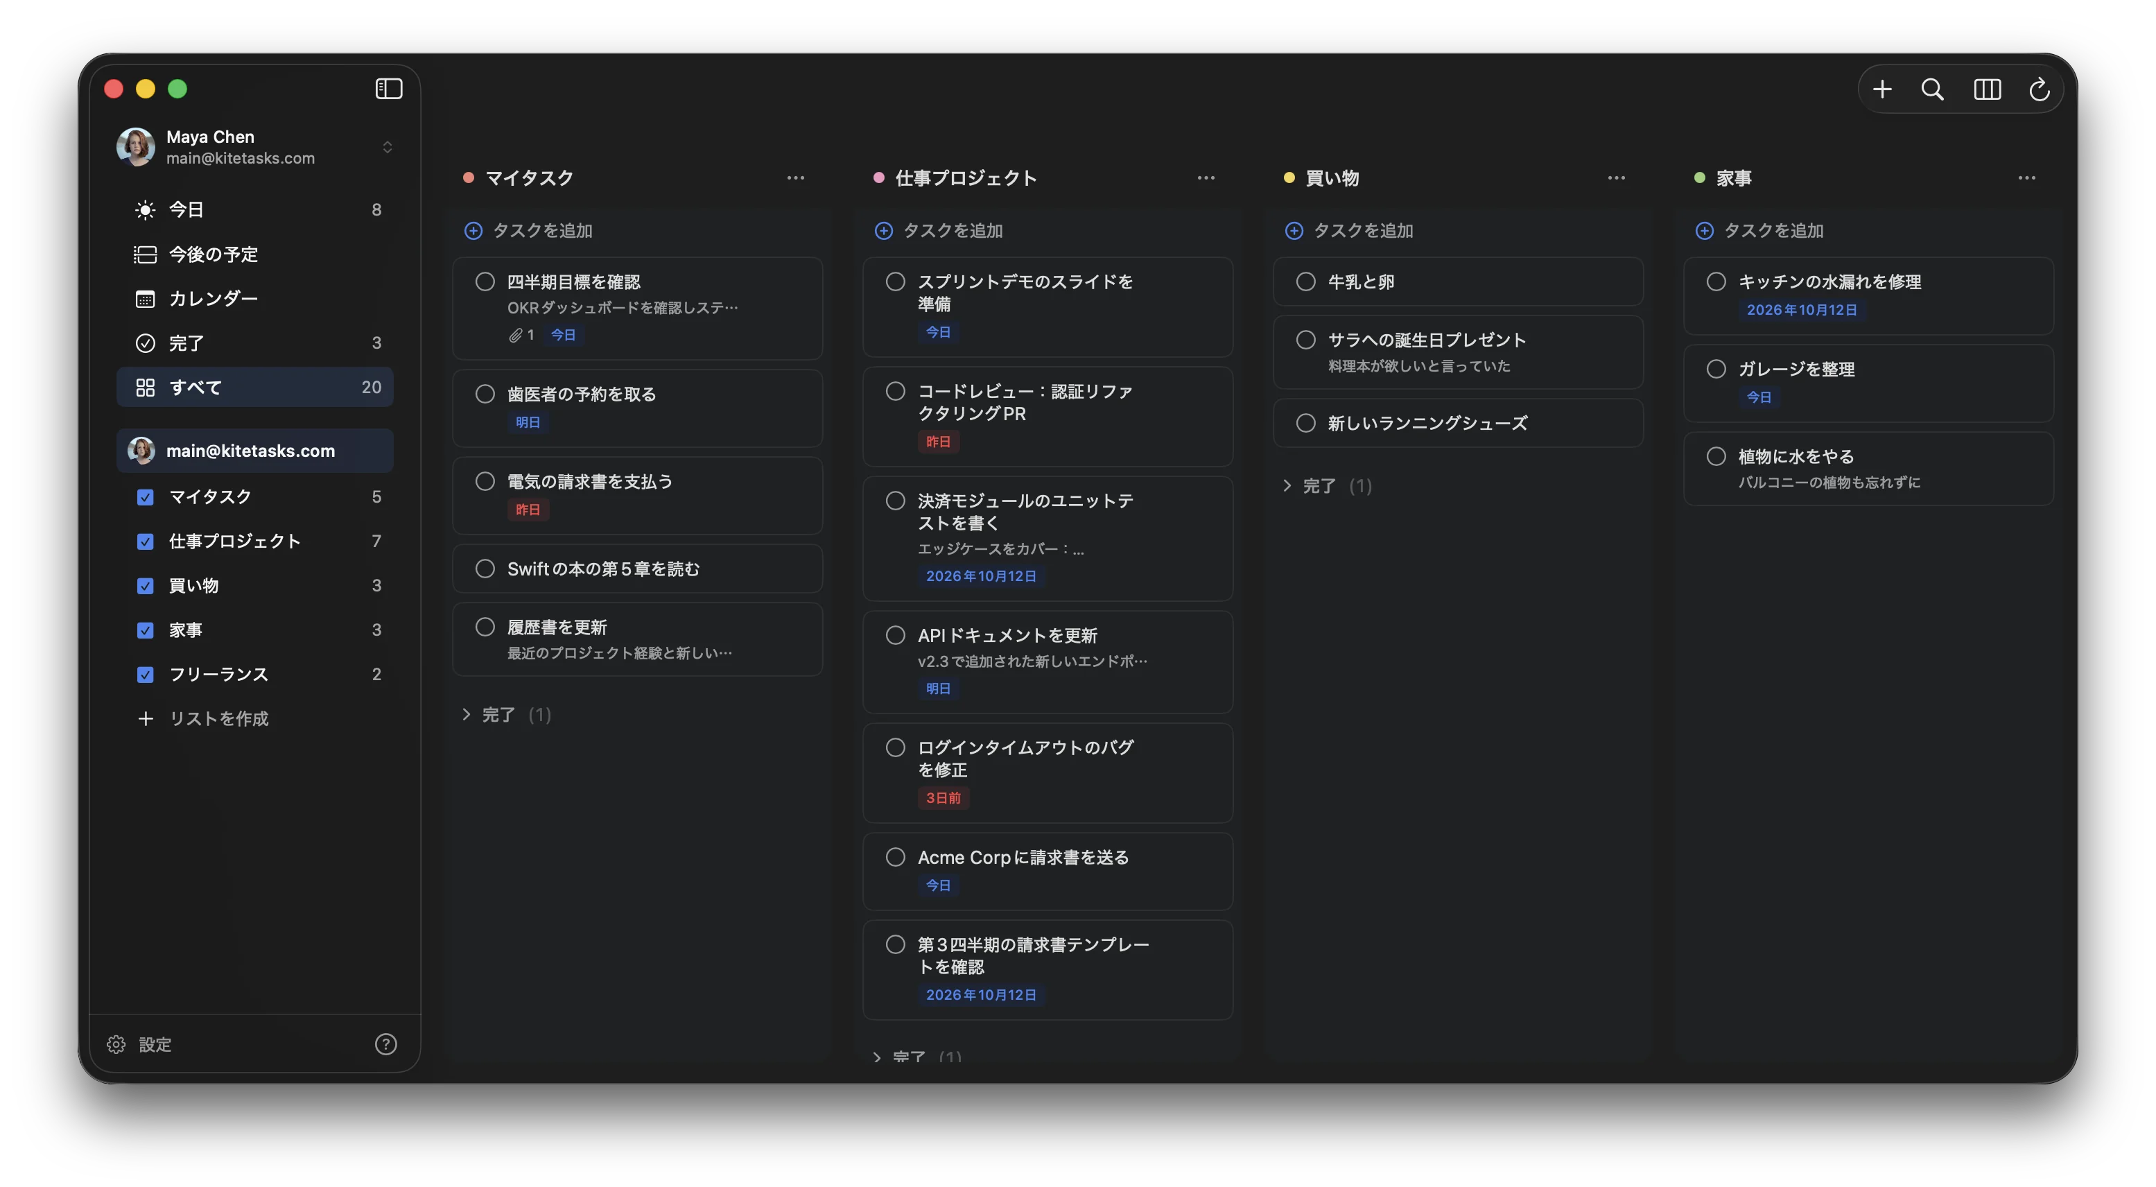Select カレンダー in the sidebar
This screenshot has width=2156, height=1187.
tap(255, 299)
